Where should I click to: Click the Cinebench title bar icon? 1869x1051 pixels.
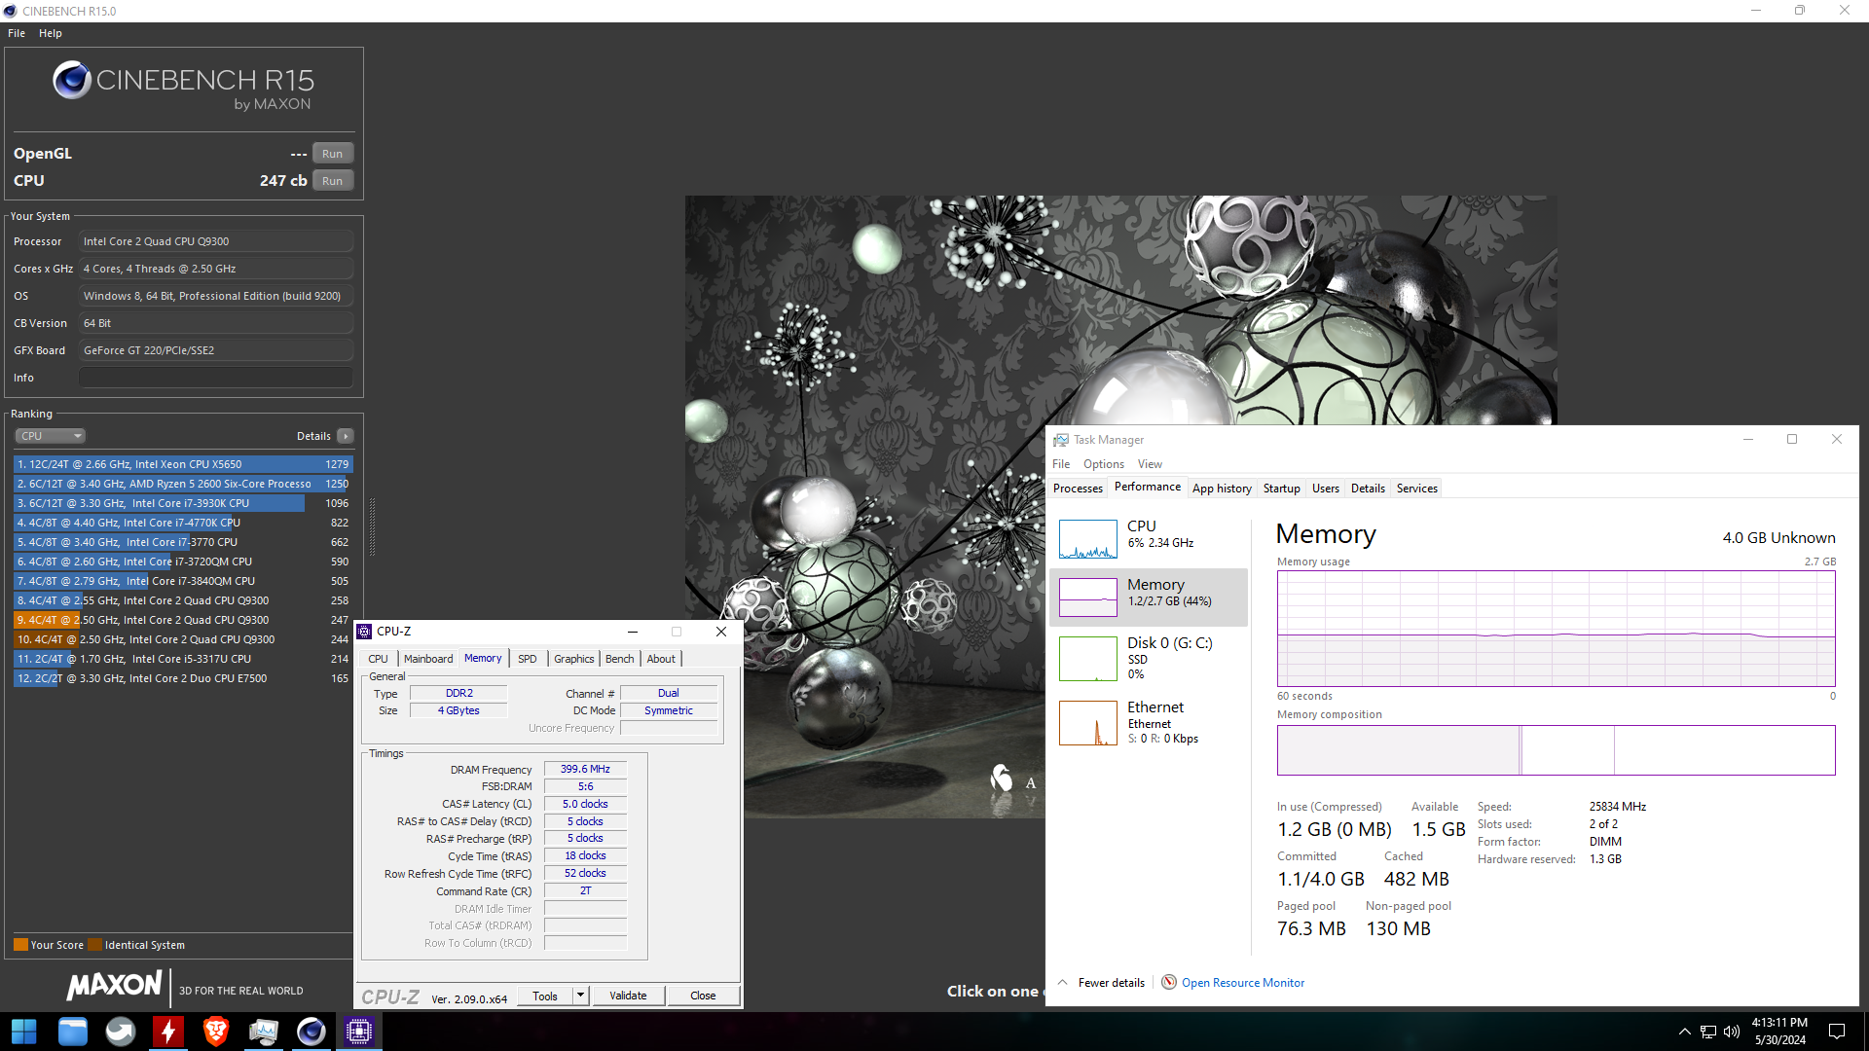pyautogui.click(x=11, y=11)
